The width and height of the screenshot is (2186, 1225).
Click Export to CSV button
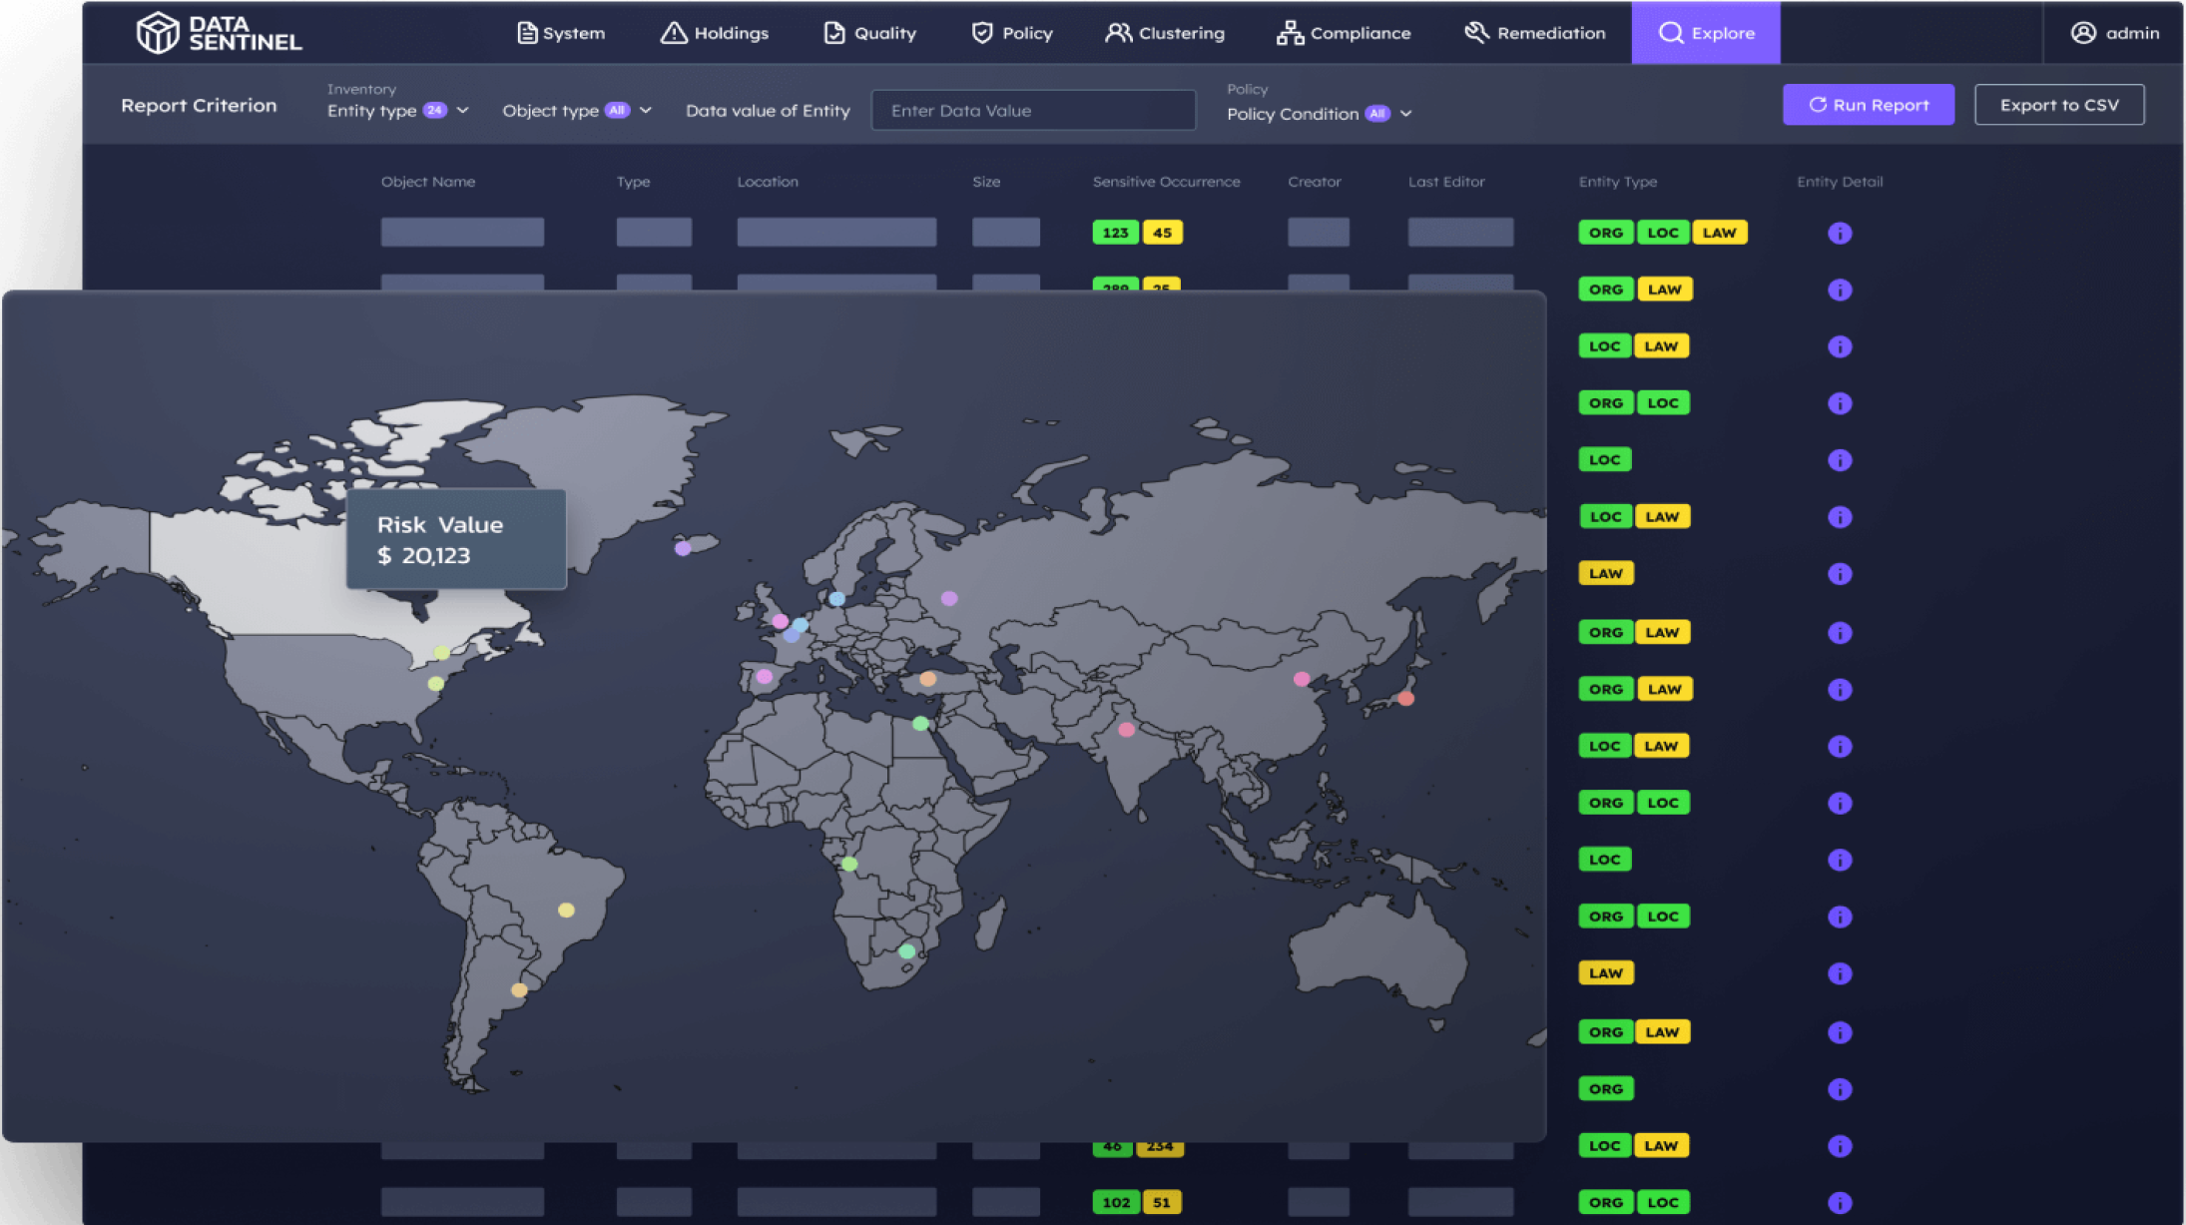(x=2058, y=105)
